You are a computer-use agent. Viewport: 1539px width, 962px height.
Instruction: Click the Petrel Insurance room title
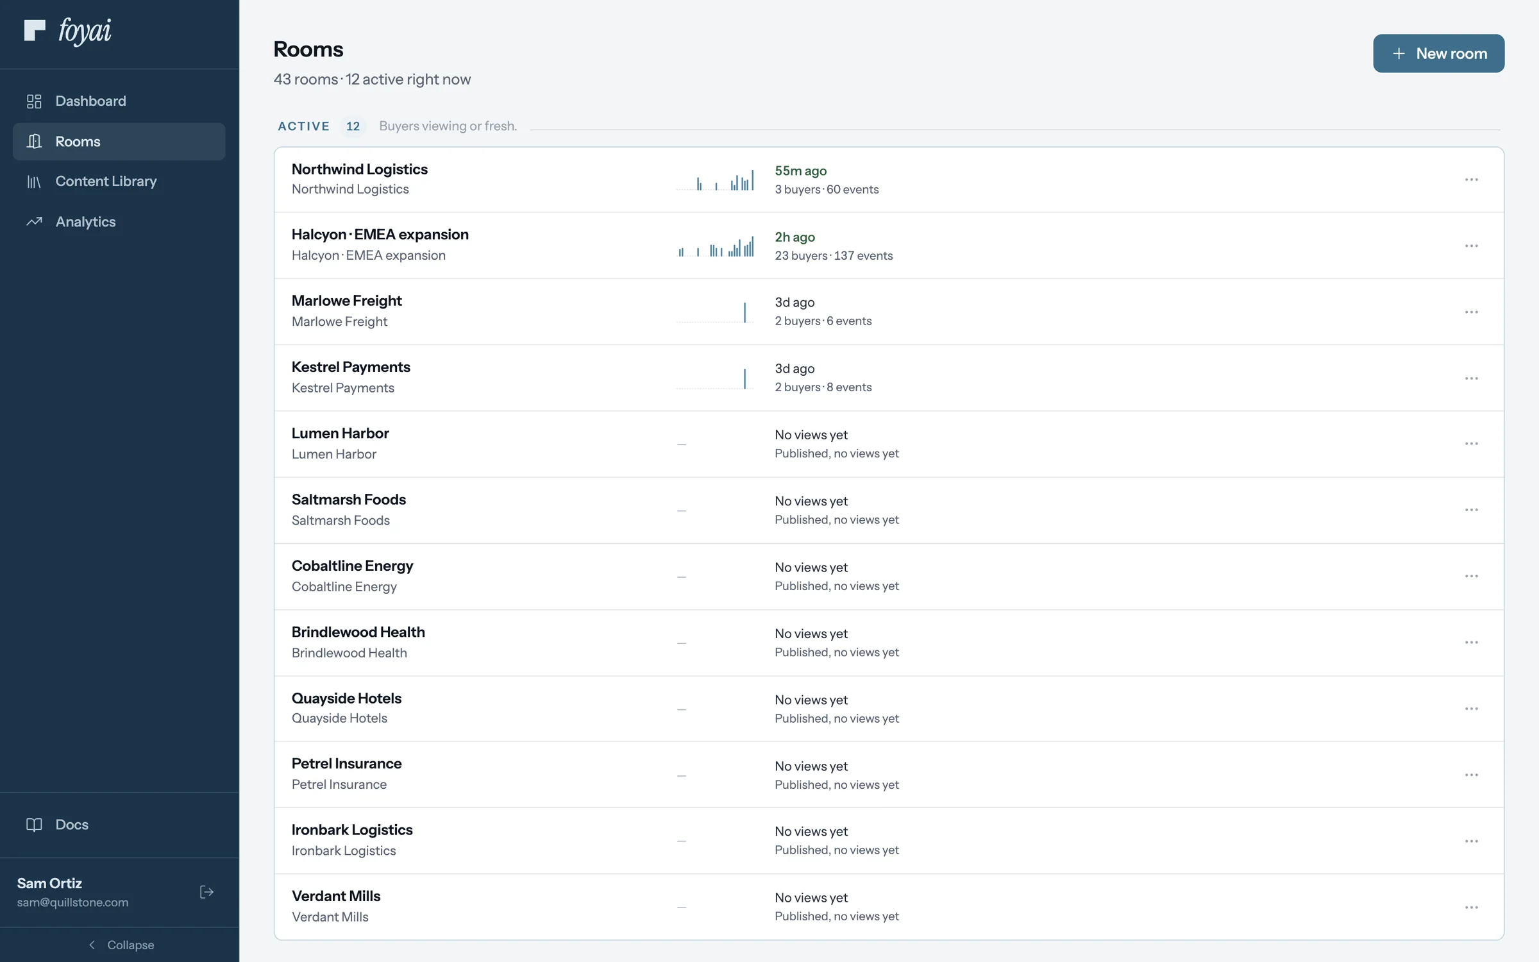346,763
